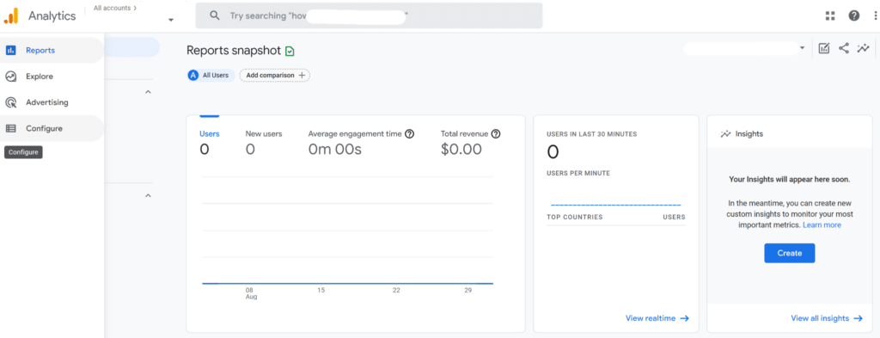Image resolution: width=880 pixels, height=338 pixels.
Task: Open the customize report pencil icon
Action: [x=824, y=48]
